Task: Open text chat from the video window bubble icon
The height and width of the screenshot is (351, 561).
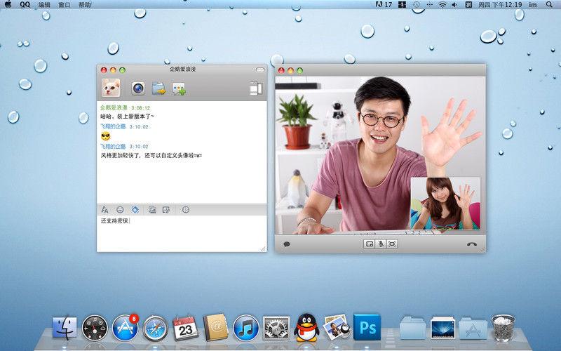Action: [x=287, y=244]
